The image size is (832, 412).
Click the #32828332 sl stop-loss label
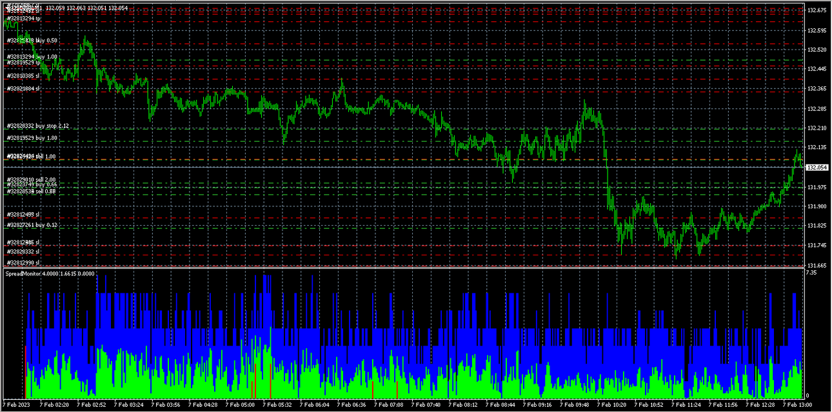pyautogui.click(x=24, y=251)
